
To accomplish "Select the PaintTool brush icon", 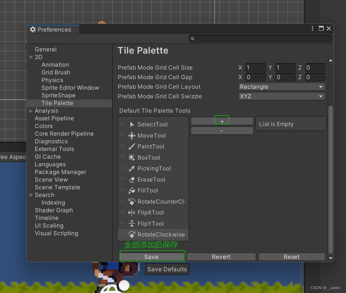I will (x=132, y=146).
